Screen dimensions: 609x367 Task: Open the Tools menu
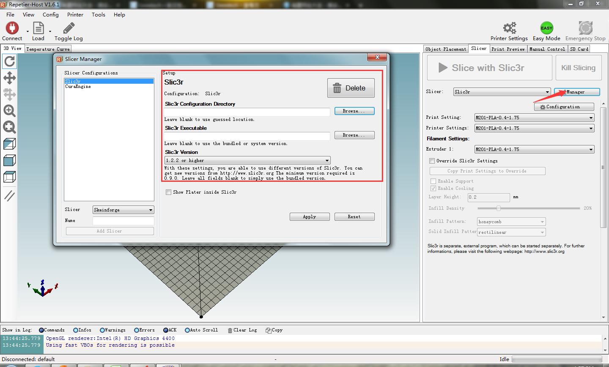(x=99, y=14)
